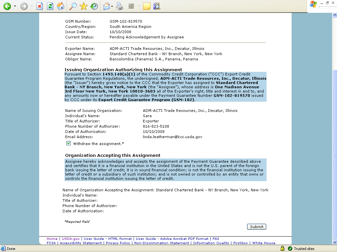Click the security lock status icon
337x252 pixels.
click(282, 249)
